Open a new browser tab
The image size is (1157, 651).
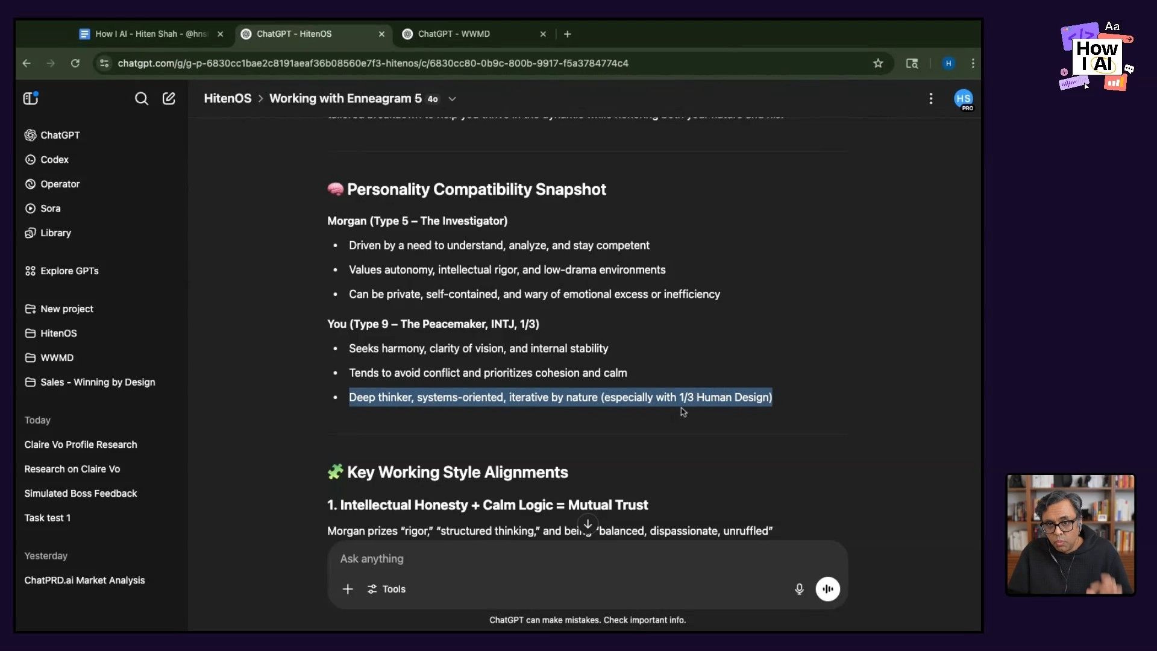(567, 34)
